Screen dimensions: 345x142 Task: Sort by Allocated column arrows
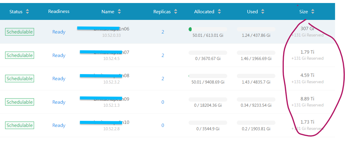pyautogui.click(x=219, y=12)
